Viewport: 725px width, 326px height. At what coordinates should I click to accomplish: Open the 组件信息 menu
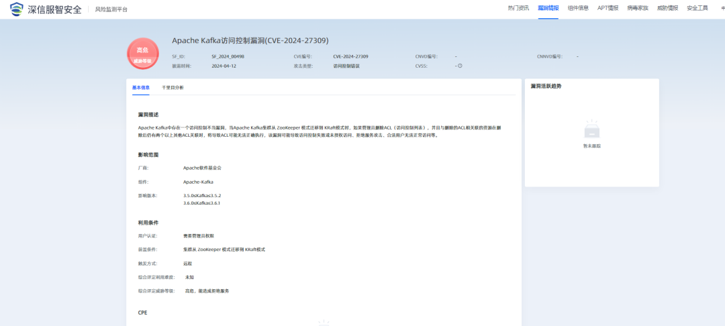point(578,8)
